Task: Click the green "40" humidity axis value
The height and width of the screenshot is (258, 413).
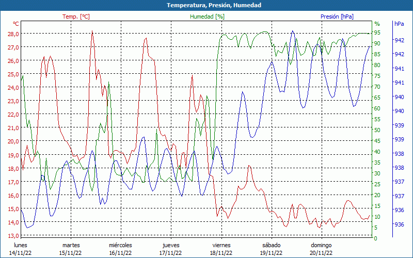Action: [377, 152]
